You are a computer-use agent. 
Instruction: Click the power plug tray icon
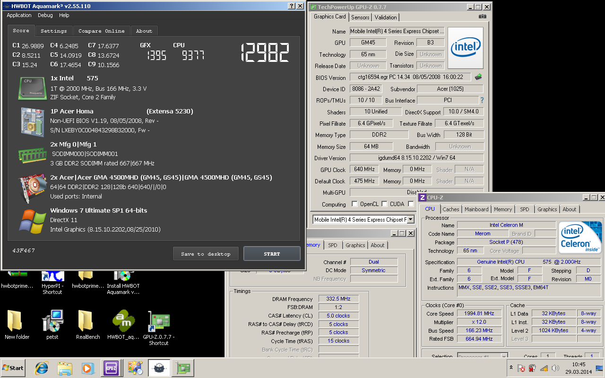click(533, 368)
